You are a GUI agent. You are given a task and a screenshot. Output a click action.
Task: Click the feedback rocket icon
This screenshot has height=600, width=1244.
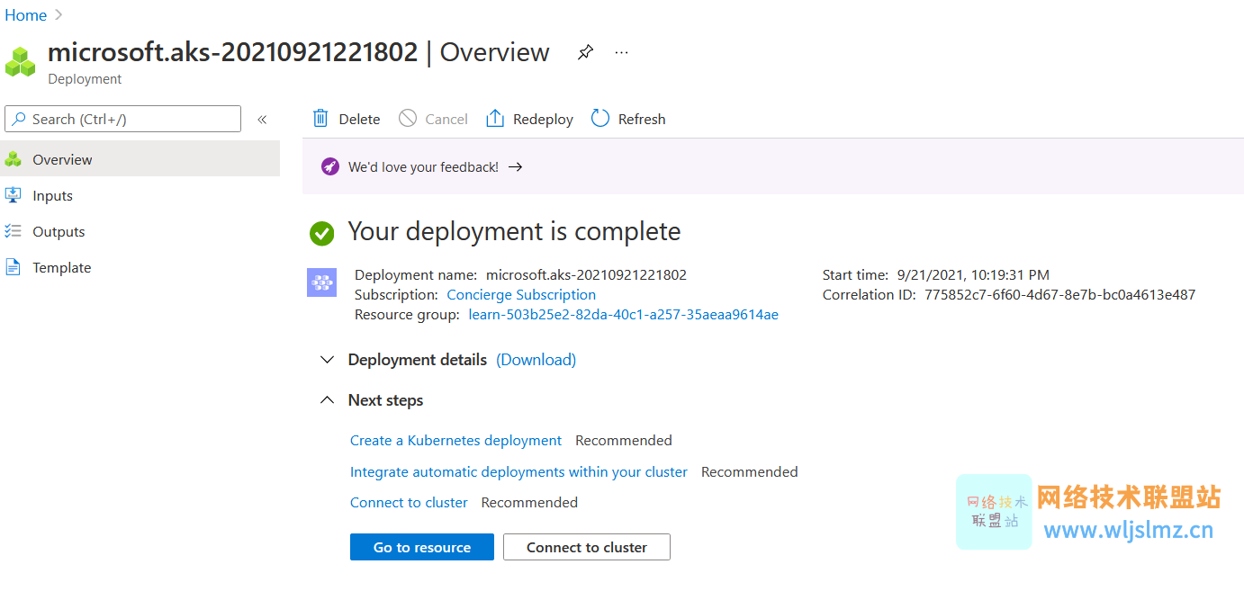click(x=330, y=166)
